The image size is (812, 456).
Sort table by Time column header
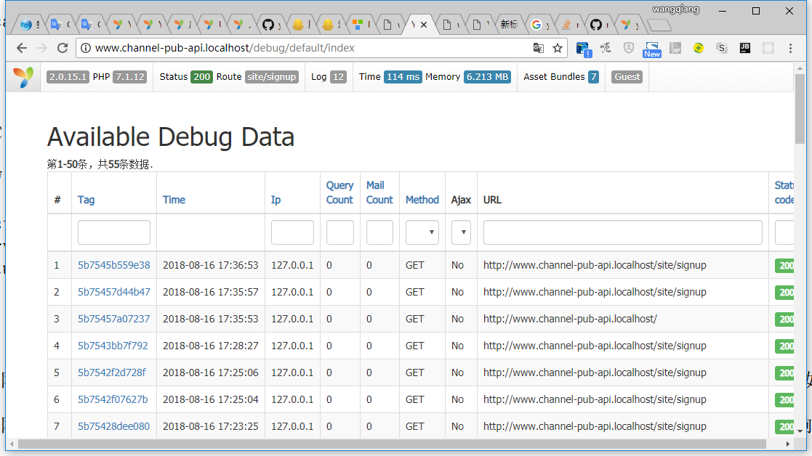(174, 200)
